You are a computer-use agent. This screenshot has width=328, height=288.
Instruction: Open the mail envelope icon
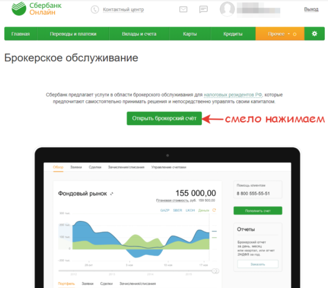pyautogui.click(x=183, y=9)
